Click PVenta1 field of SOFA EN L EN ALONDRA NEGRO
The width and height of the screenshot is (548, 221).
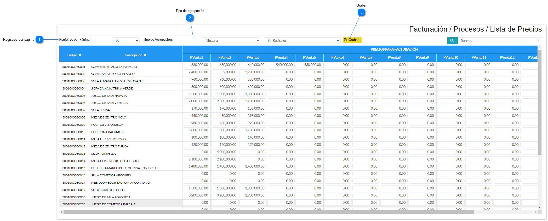pyautogui.click(x=196, y=65)
